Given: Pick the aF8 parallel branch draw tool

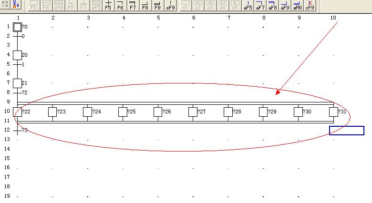Looking at the screenshot, I should coord(272,5).
